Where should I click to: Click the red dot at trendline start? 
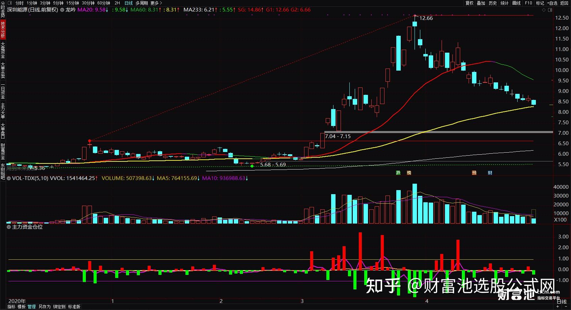90,141
